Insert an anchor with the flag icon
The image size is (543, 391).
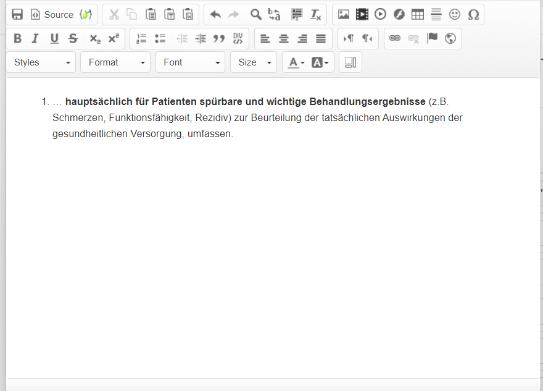[432, 38]
